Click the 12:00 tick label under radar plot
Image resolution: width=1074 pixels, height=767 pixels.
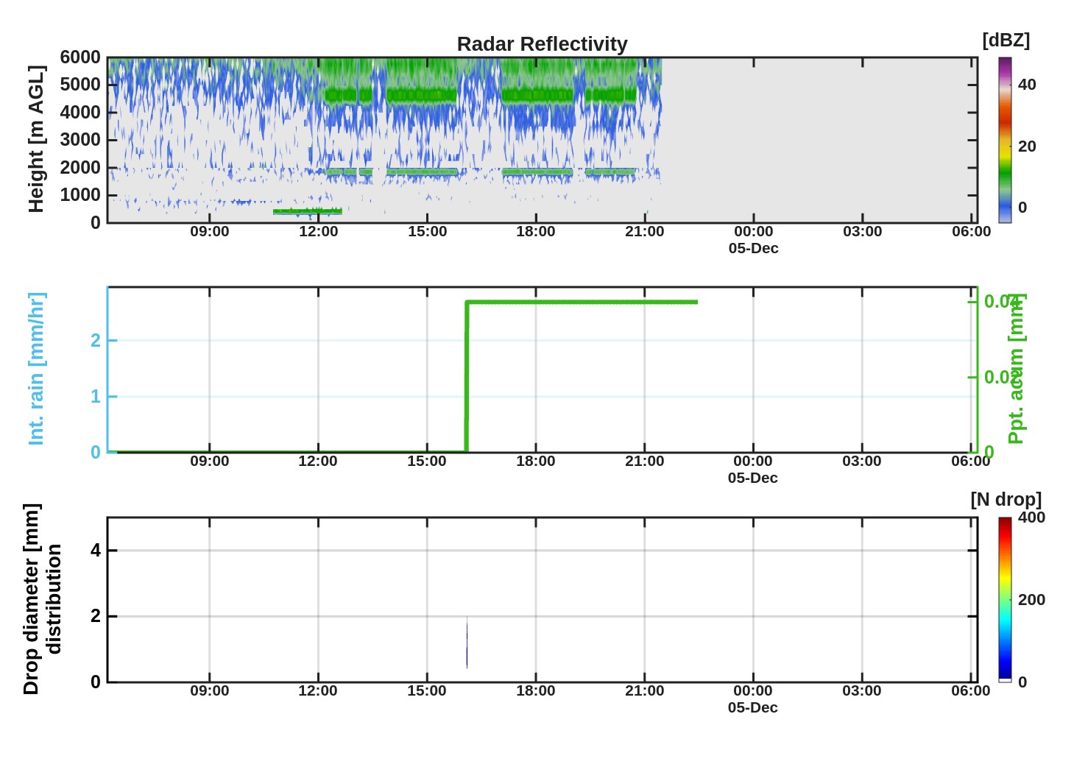coord(318,232)
